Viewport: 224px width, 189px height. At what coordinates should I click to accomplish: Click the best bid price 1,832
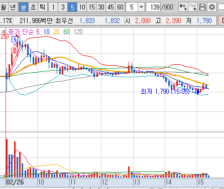(x=112, y=21)
